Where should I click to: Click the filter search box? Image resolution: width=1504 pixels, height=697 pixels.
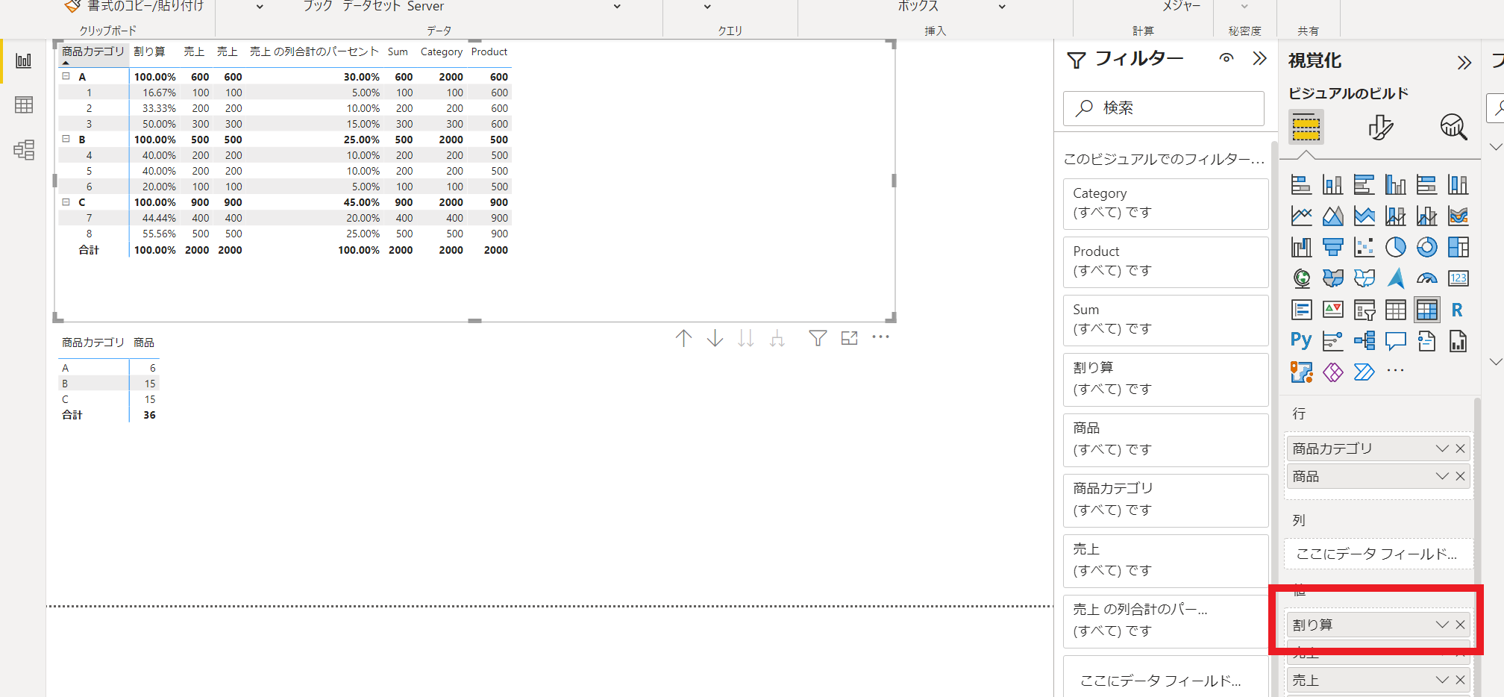(1163, 108)
